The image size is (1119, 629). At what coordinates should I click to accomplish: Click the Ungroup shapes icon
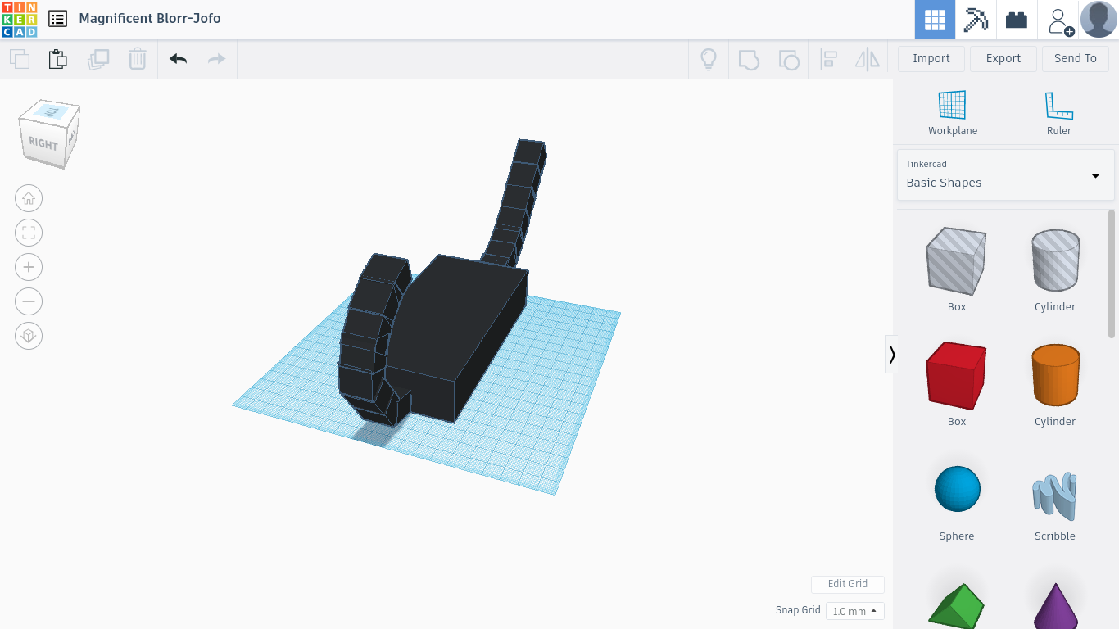pyautogui.click(x=788, y=59)
